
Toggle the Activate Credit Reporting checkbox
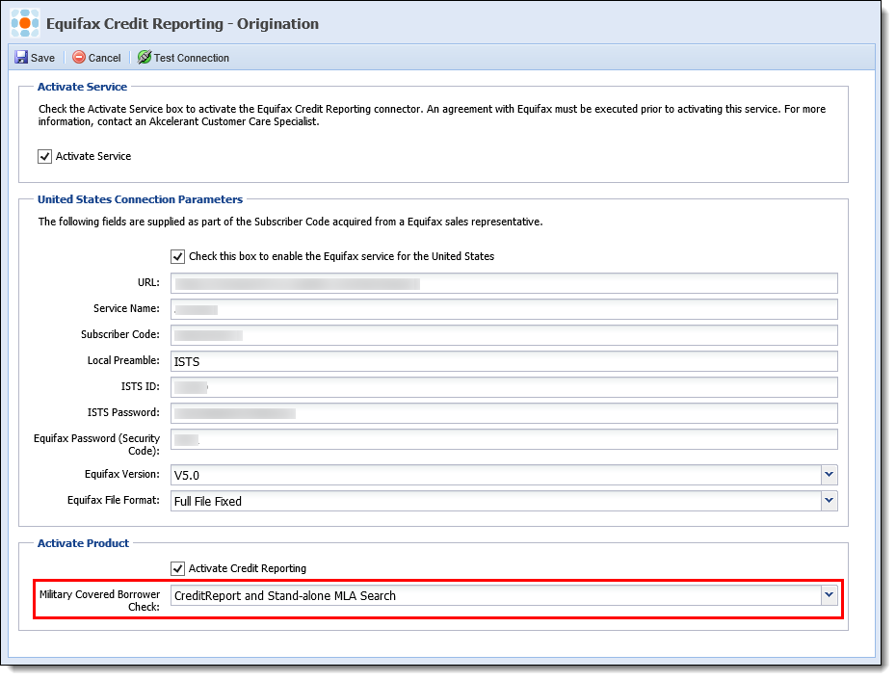[177, 568]
